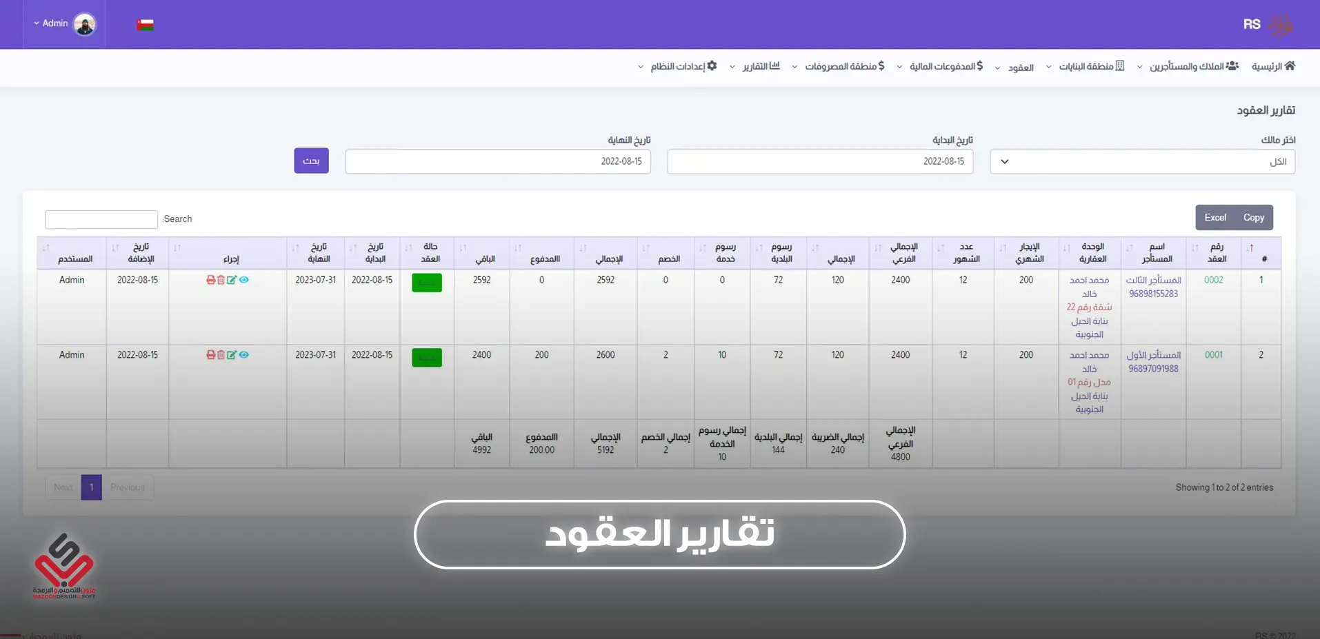Viewport: 1320px width, 639px height.
Task: Export the table using the Excel button
Action: pos(1215,218)
